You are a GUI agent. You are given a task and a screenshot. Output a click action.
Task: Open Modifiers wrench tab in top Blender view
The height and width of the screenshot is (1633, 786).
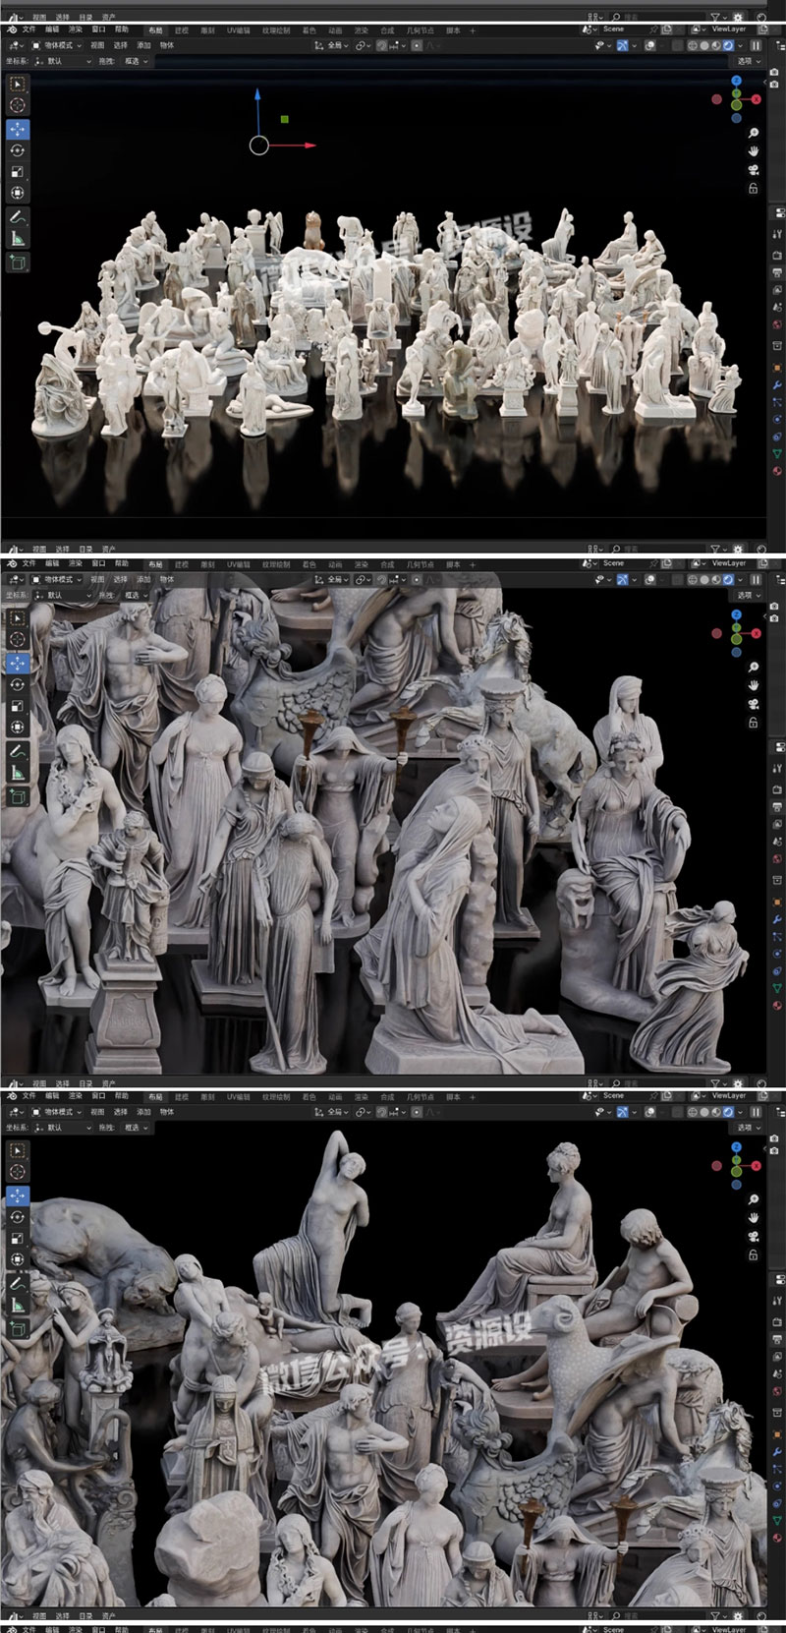(x=777, y=385)
